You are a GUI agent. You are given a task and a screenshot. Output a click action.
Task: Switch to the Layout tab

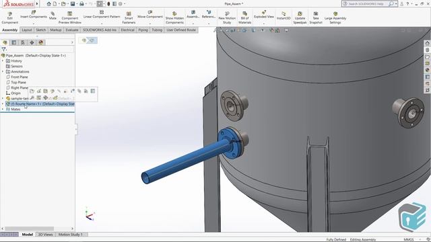tap(27, 30)
